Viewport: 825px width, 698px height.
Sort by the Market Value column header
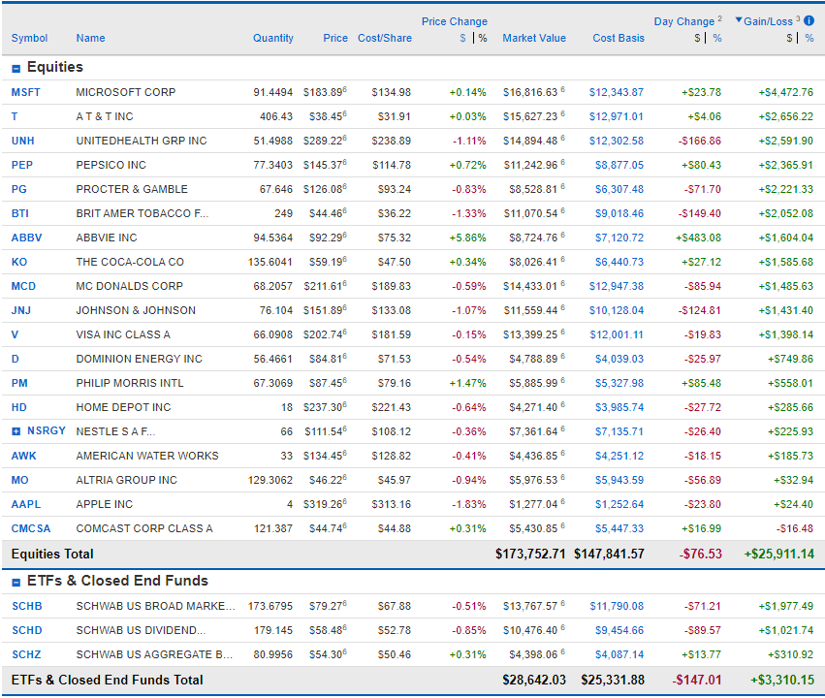534,38
